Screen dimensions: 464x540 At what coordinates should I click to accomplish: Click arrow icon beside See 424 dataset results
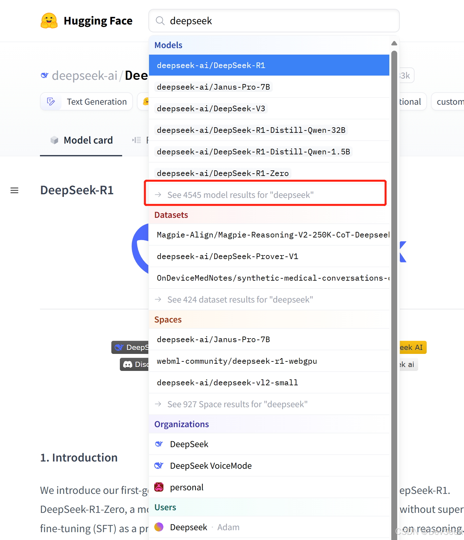point(158,299)
